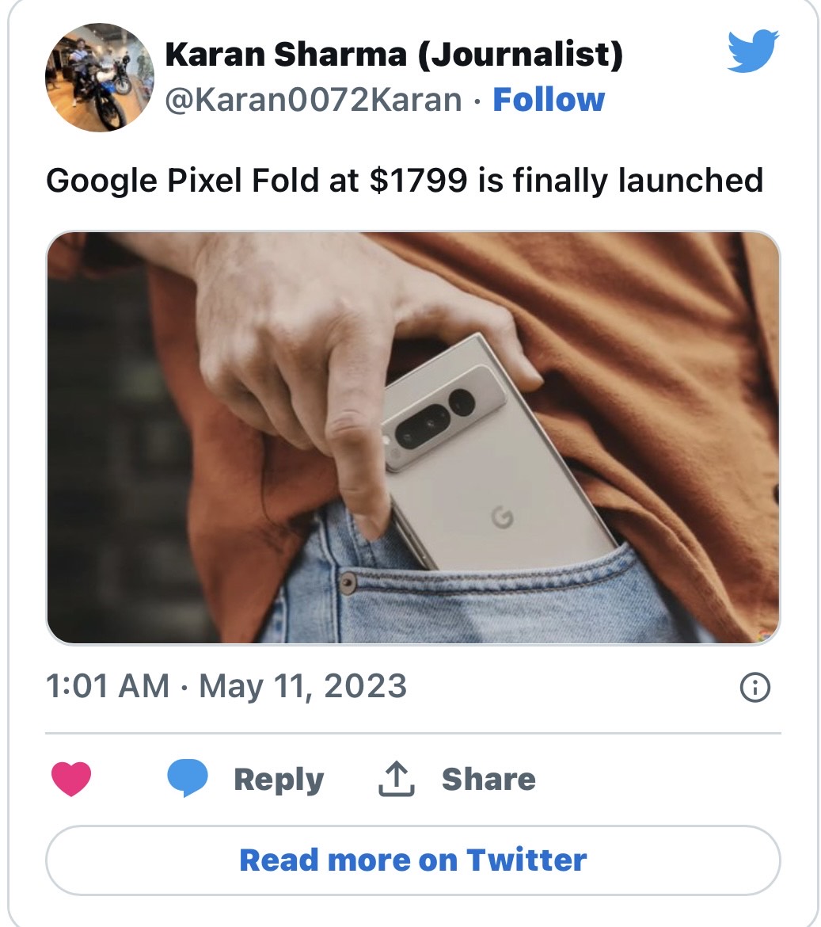
Task: Like the tweet with the heart icon
Action: pyautogui.click(x=71, y=778)
